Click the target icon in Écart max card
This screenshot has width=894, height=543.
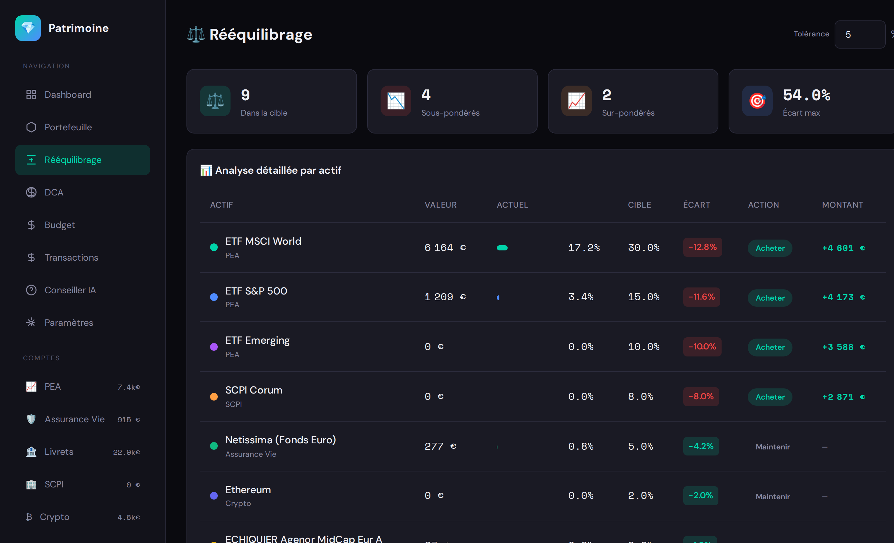point(757,101)
